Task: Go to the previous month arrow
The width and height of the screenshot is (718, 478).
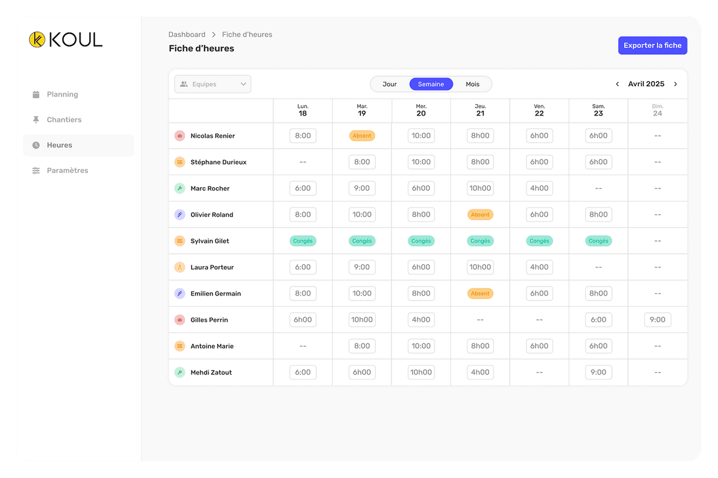Action: click(x=618, y=84)
